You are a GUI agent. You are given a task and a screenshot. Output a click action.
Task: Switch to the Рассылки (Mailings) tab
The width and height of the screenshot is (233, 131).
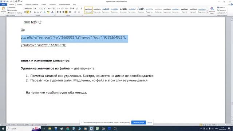coord(52,4)
